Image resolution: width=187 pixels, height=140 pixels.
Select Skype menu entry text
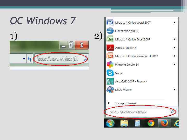pyautogui.click(x=119, y=73)
